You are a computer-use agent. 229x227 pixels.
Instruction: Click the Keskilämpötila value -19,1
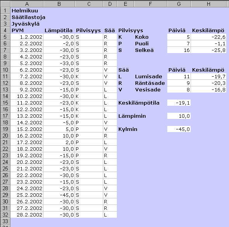pos(179,103)
